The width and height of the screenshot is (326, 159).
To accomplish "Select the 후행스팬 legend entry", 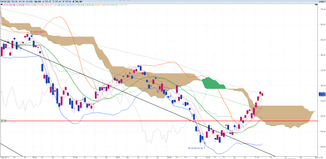I will pos(105,5).
